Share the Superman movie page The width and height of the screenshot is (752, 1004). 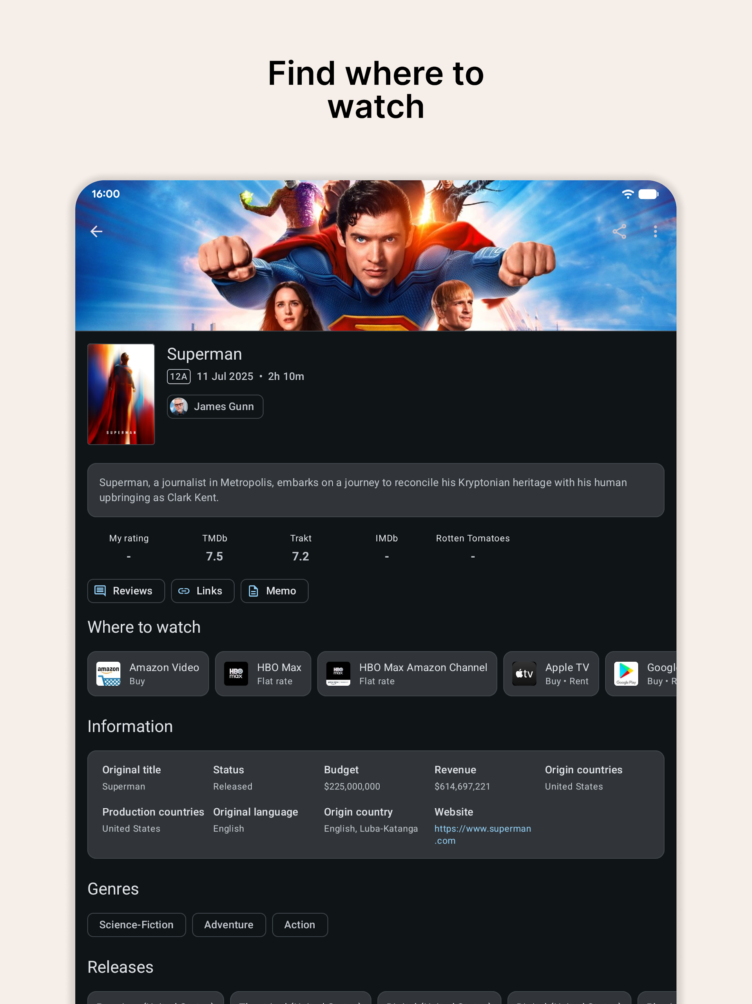point(619,231)
